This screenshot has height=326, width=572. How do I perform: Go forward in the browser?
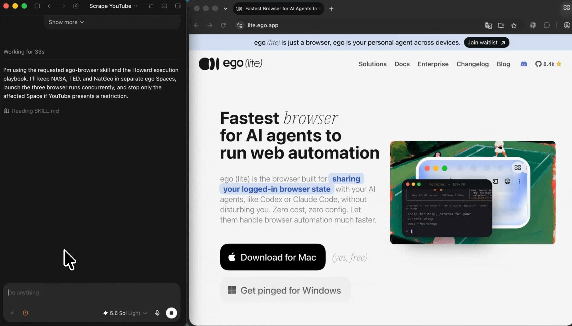210,25
